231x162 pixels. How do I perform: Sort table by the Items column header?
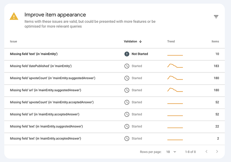(x=215, y=41)
